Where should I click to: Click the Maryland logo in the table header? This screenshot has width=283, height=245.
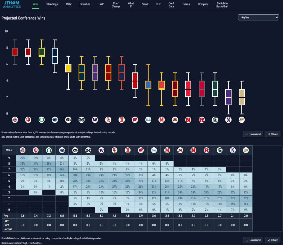167,150
